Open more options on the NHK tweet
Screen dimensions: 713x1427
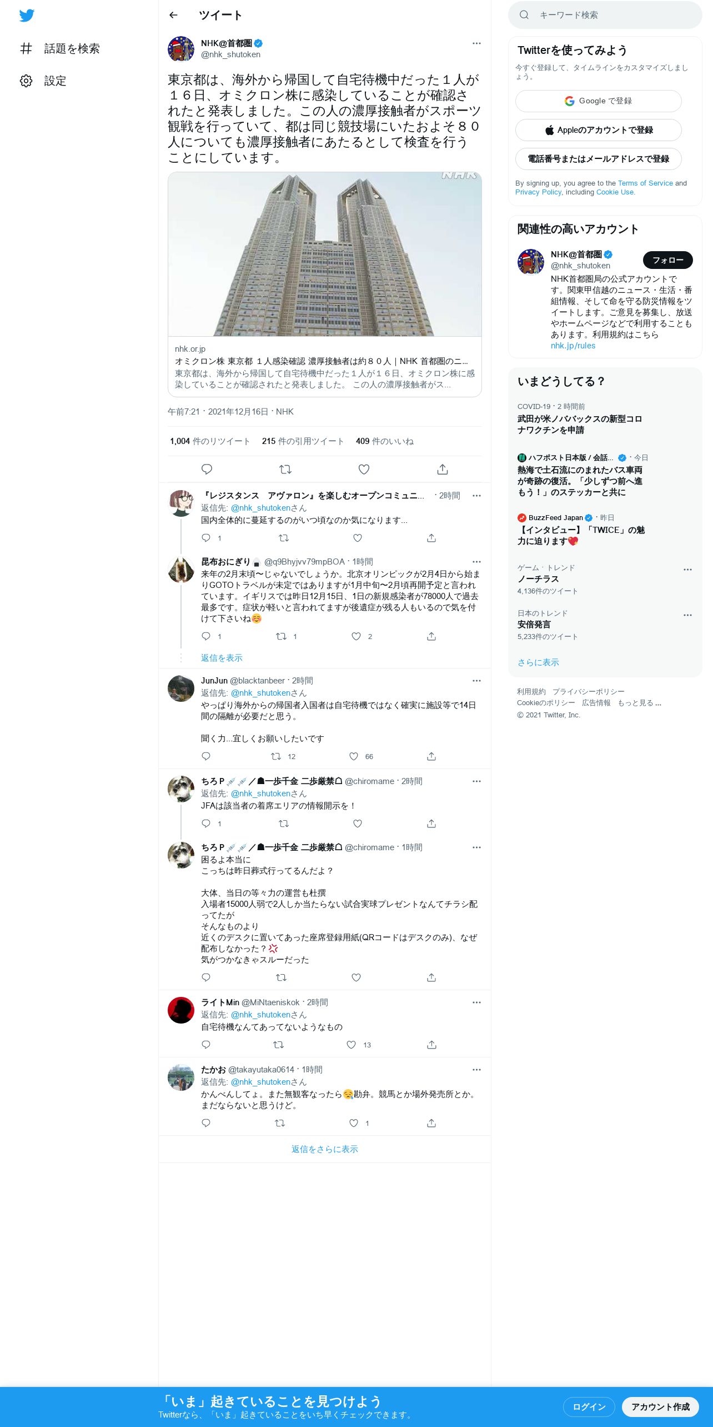(476, 43)
